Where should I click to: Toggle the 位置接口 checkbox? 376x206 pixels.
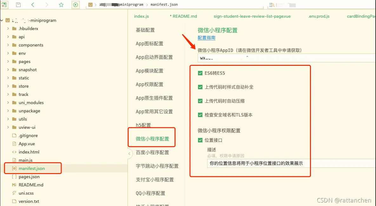[x=200, y=140]
